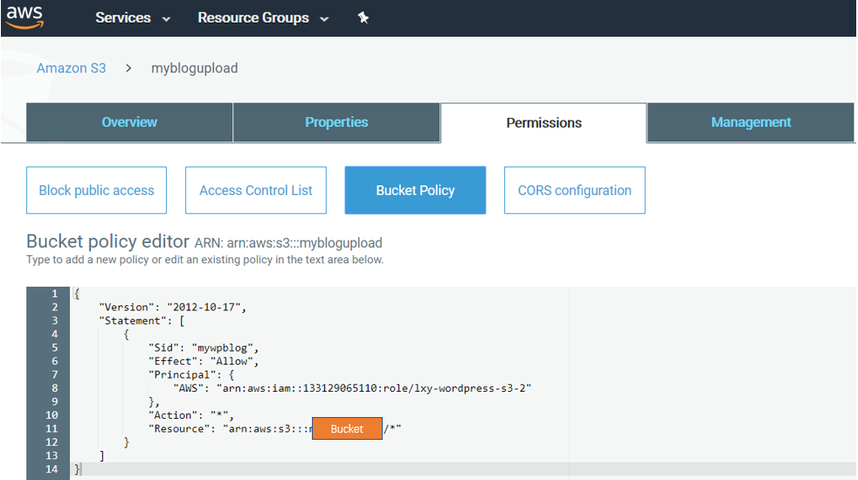
Task: Click the pushpin shortcut icon
Action: [363, 18]
